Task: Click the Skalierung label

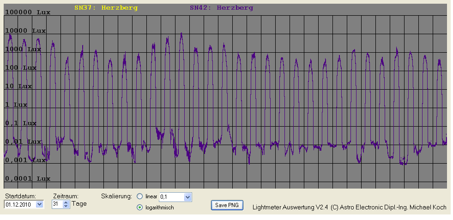Action: (x=116, y=196)
